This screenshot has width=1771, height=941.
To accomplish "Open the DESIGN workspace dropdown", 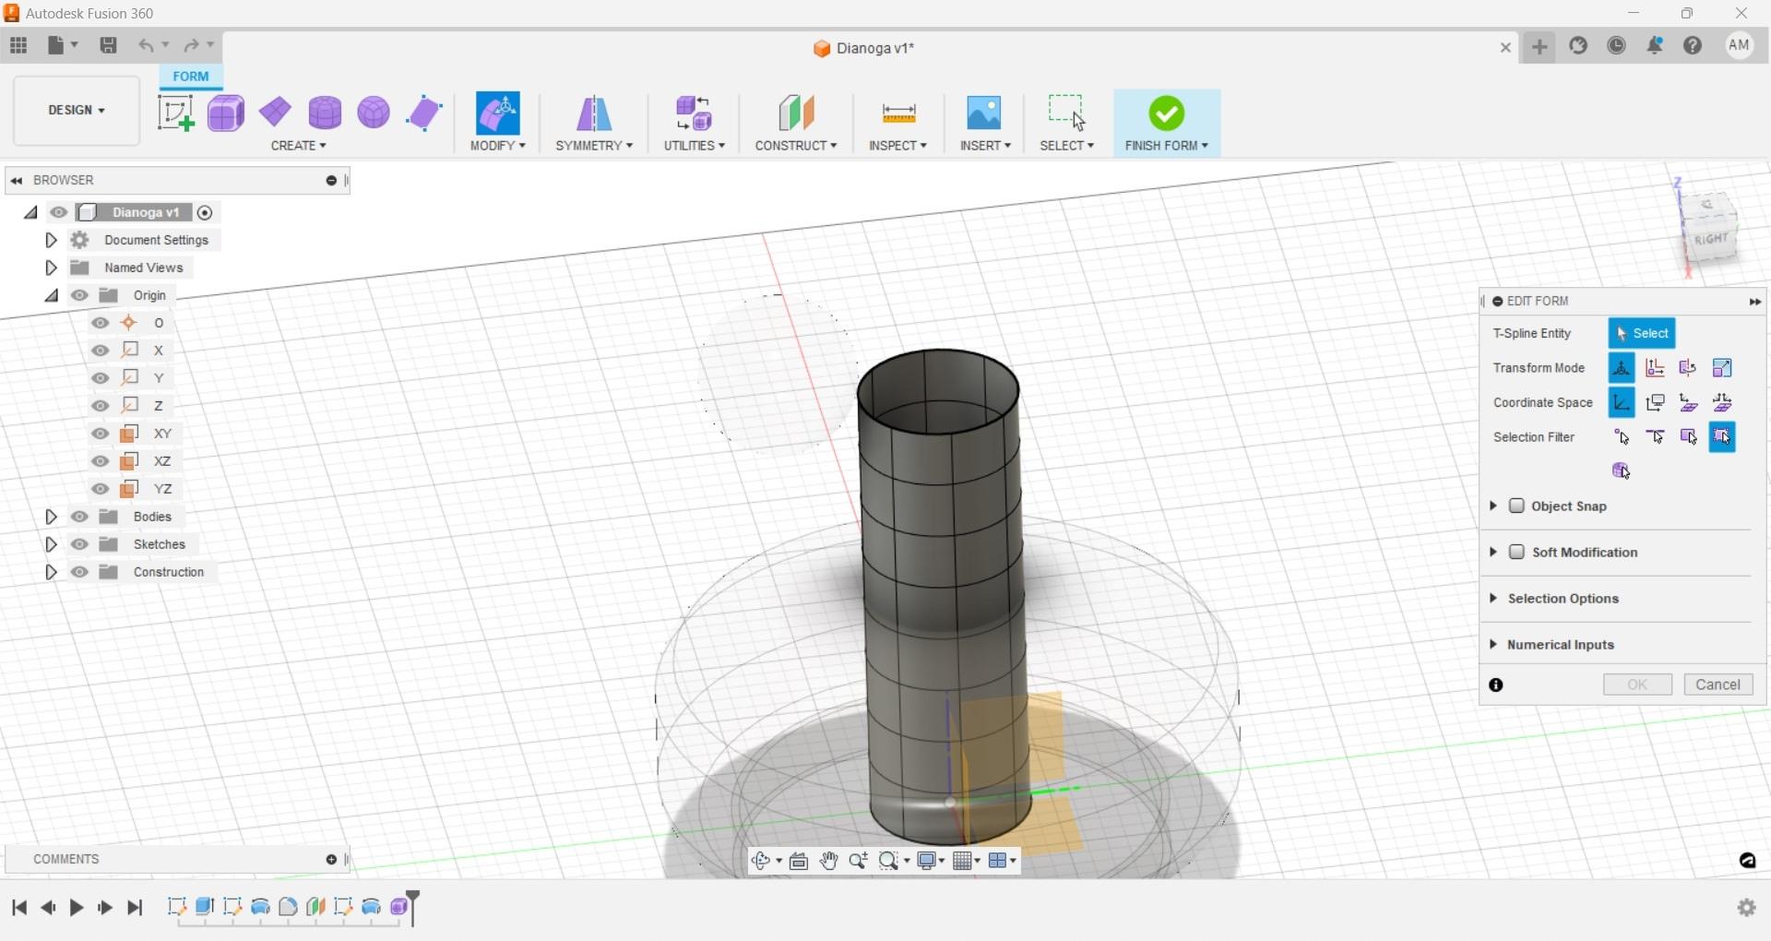I will click(x=77, y=111).
